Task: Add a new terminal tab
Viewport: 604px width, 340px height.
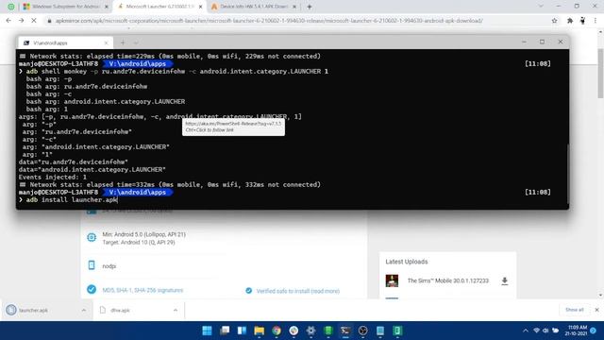Action: pyautogui.click(x=123, y=42)
